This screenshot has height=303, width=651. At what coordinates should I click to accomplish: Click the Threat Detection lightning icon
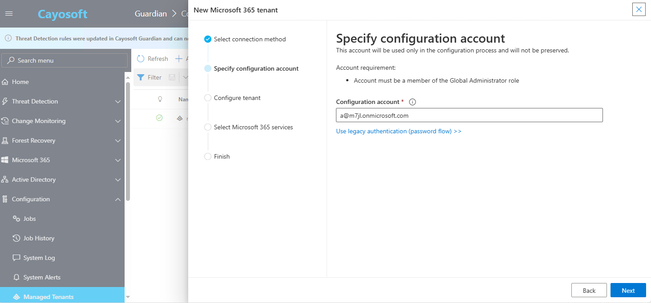pyautogui.click(x=5, y=101)
